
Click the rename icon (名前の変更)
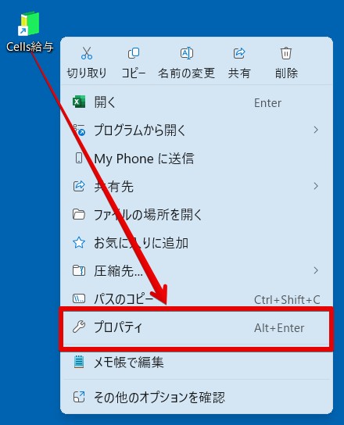coord(187,53)
